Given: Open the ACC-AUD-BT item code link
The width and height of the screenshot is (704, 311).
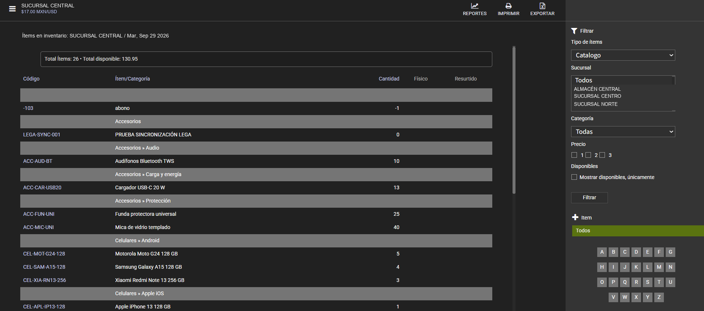Looking at the screenshot, I should tap(38, 161).
